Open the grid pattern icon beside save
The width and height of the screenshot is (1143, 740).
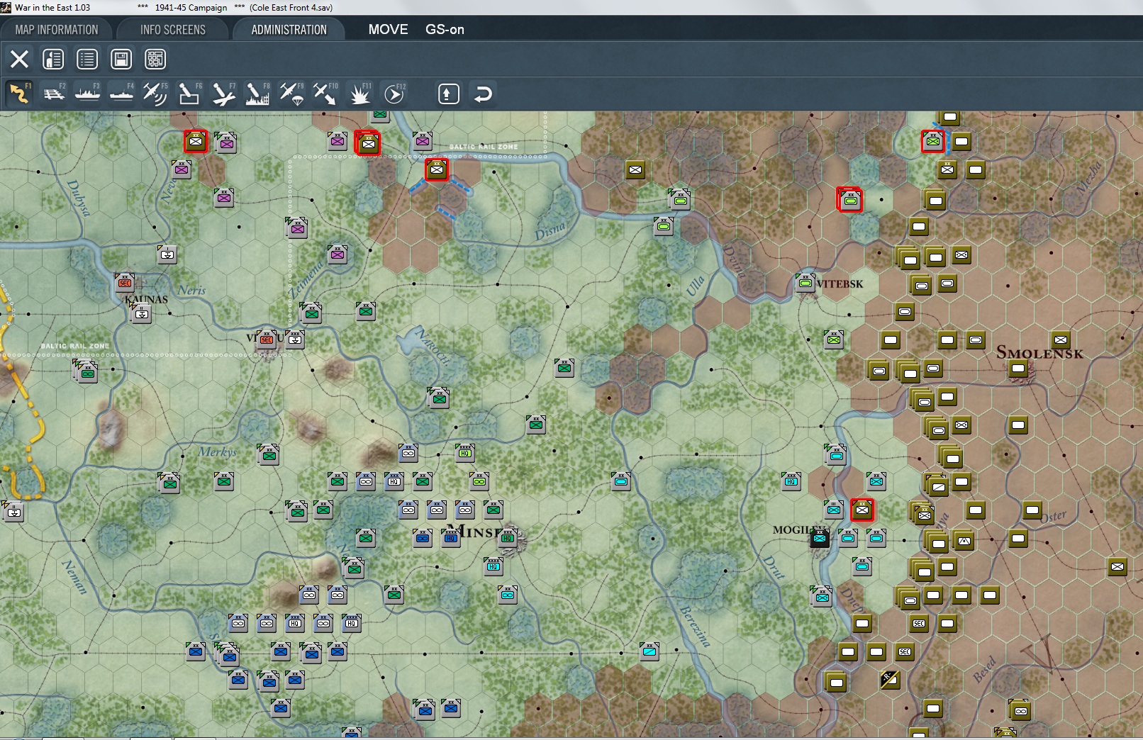(155, 59)
